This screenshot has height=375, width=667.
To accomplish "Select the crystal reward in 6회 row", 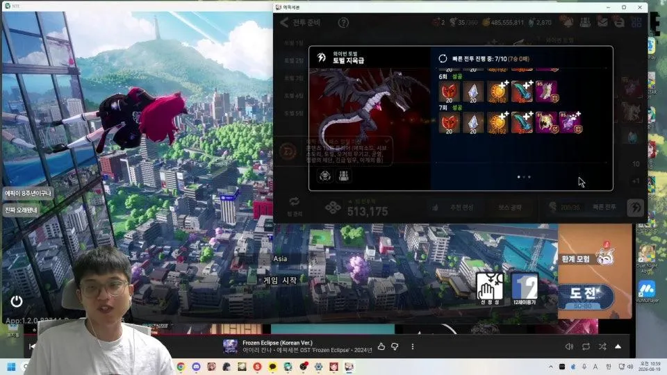I will pyautogui.click(x=473, y=92).
